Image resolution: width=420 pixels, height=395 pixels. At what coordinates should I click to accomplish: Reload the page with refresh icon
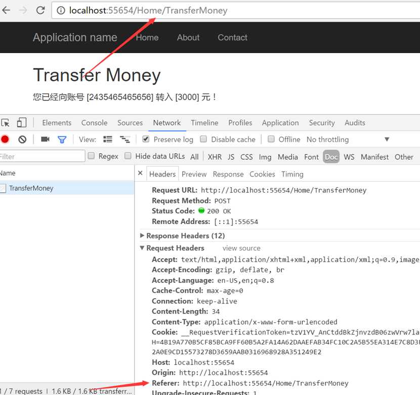(x=40, y=11)
